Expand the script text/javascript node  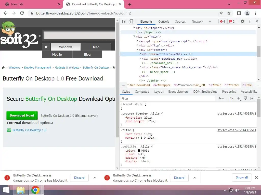pyautogui.click(x=137, y=41)
